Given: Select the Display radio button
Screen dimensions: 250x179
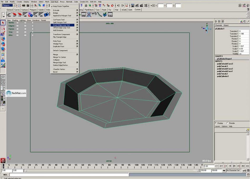Looking at the screenshot, I should (216, 123).
